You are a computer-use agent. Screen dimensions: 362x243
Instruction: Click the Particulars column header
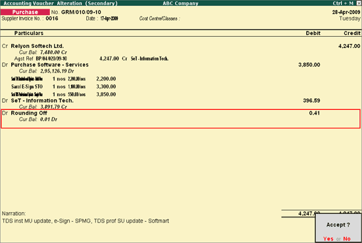pyautogui.click(x=29, y=34)
